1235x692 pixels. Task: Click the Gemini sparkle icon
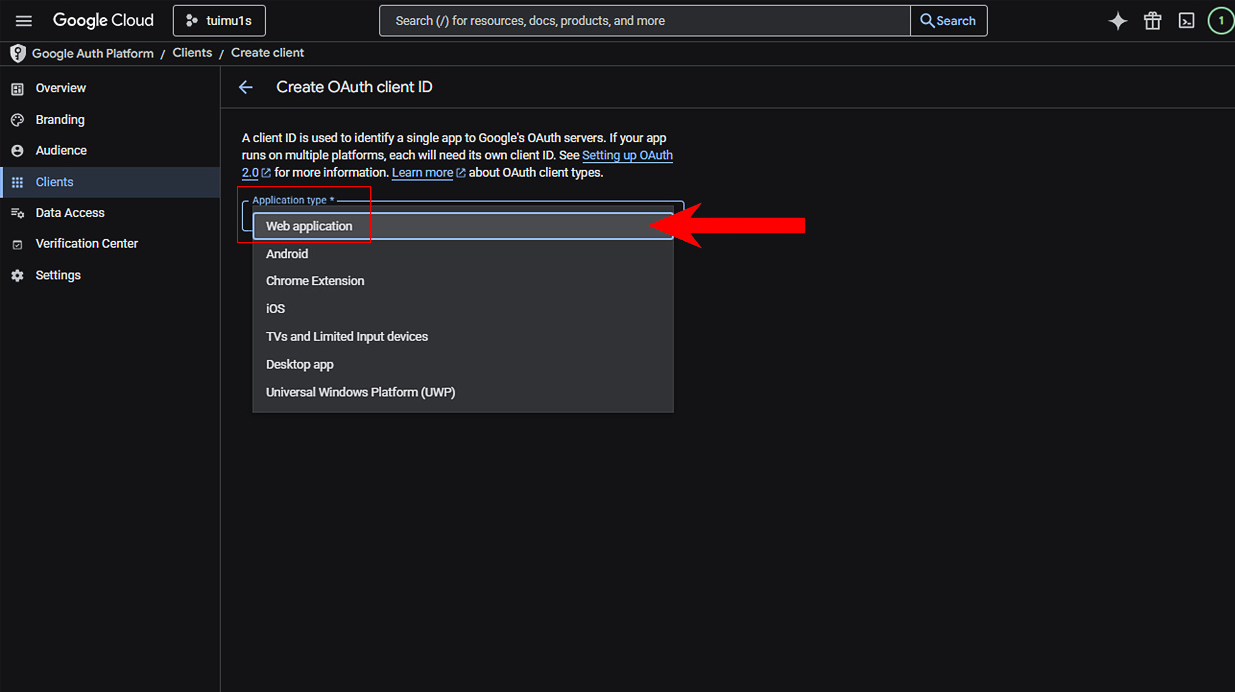1118,21
